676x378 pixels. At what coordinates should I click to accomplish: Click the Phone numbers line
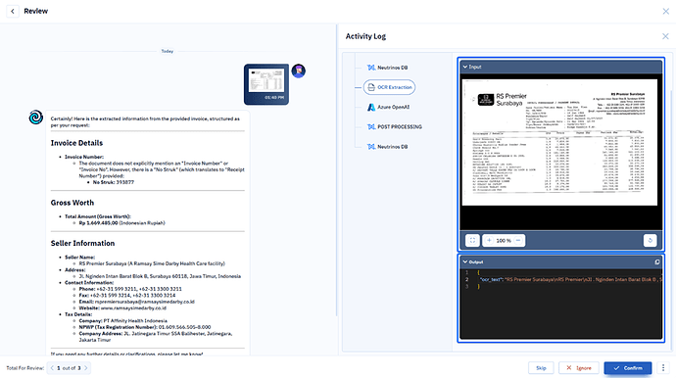[130, 289]
